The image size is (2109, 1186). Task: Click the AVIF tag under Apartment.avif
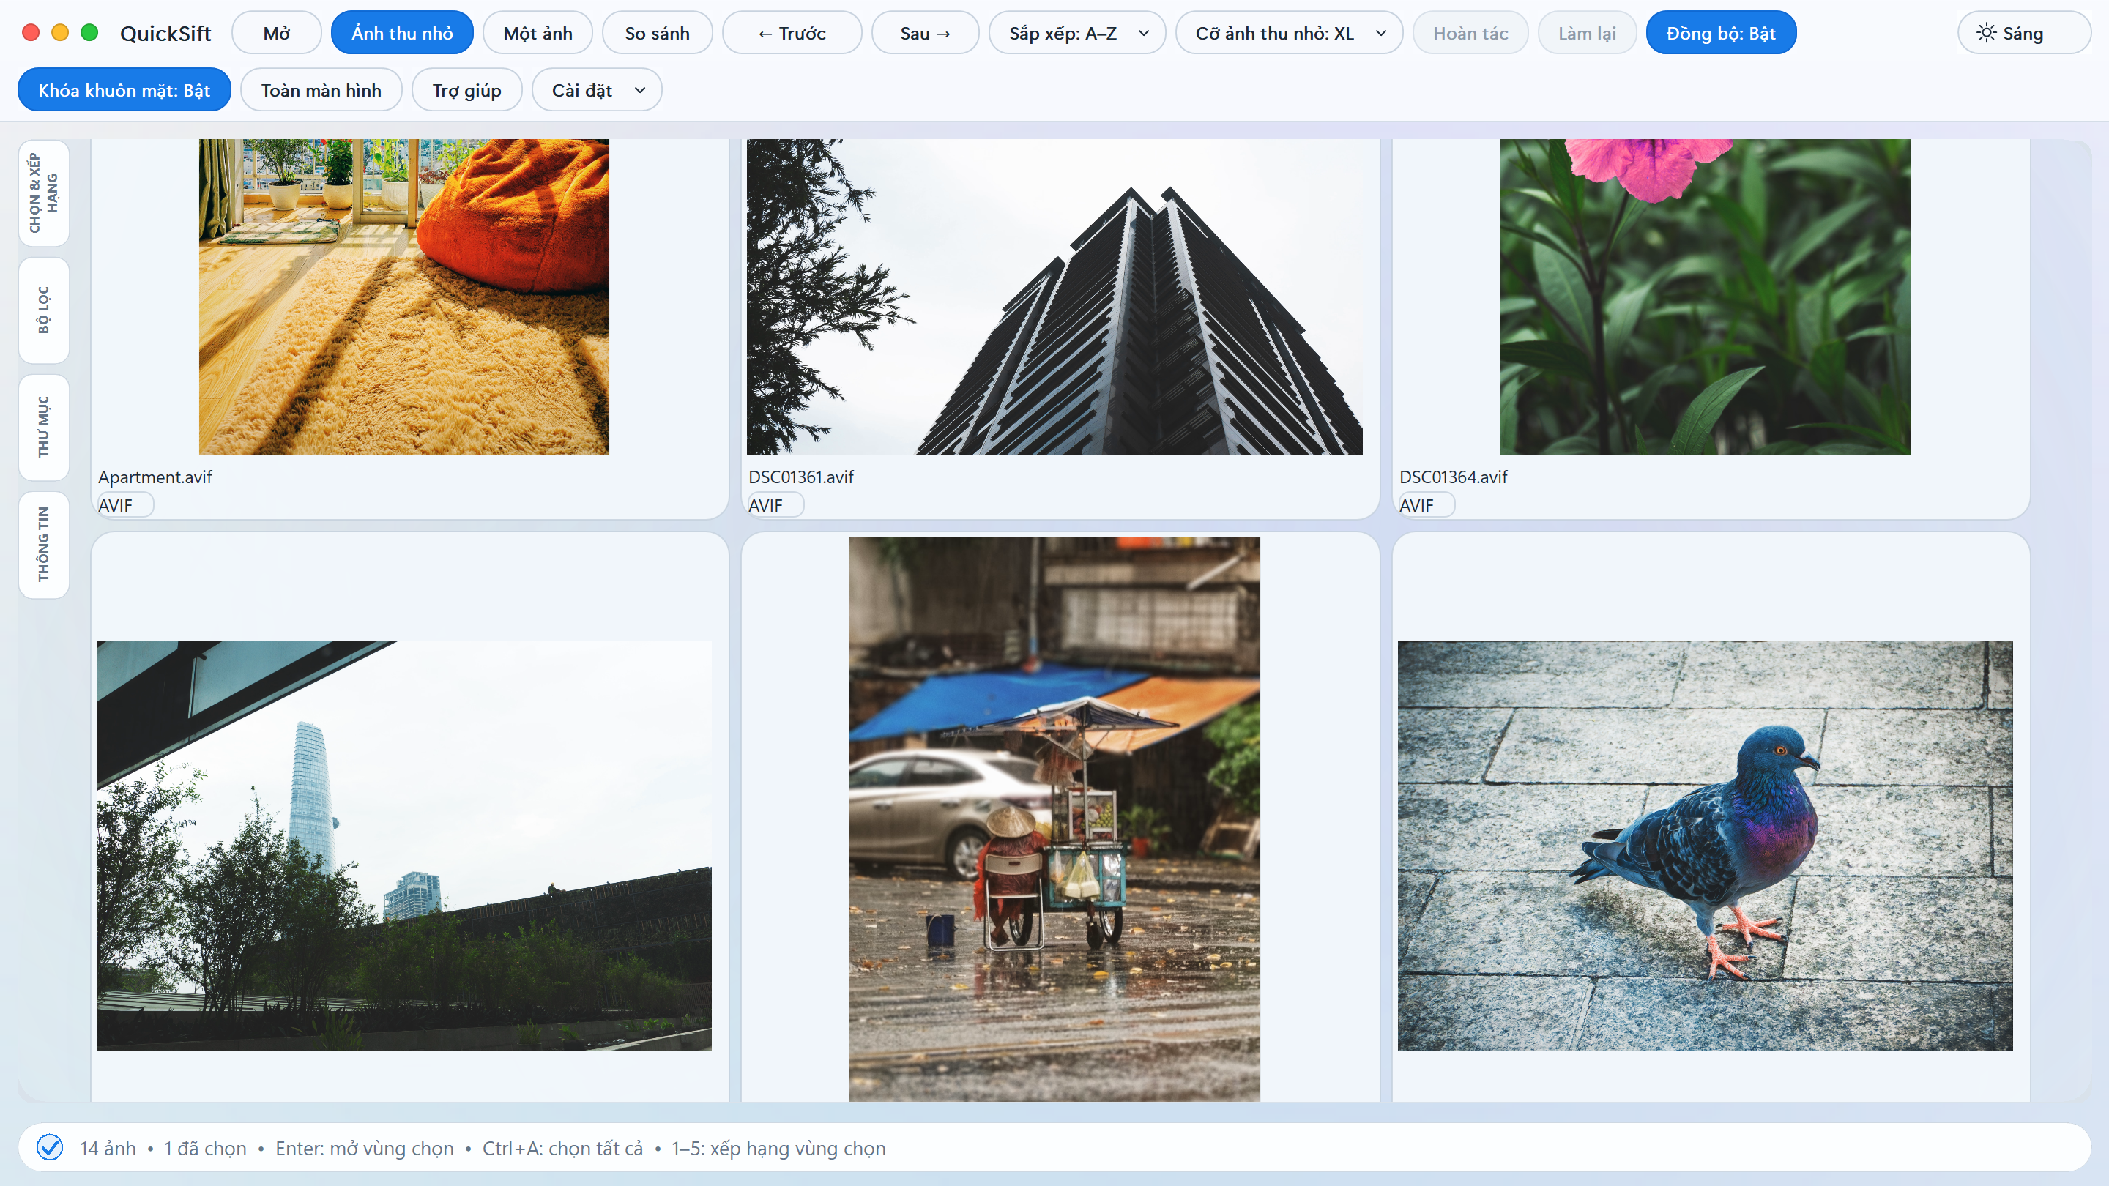coord(124,505)
